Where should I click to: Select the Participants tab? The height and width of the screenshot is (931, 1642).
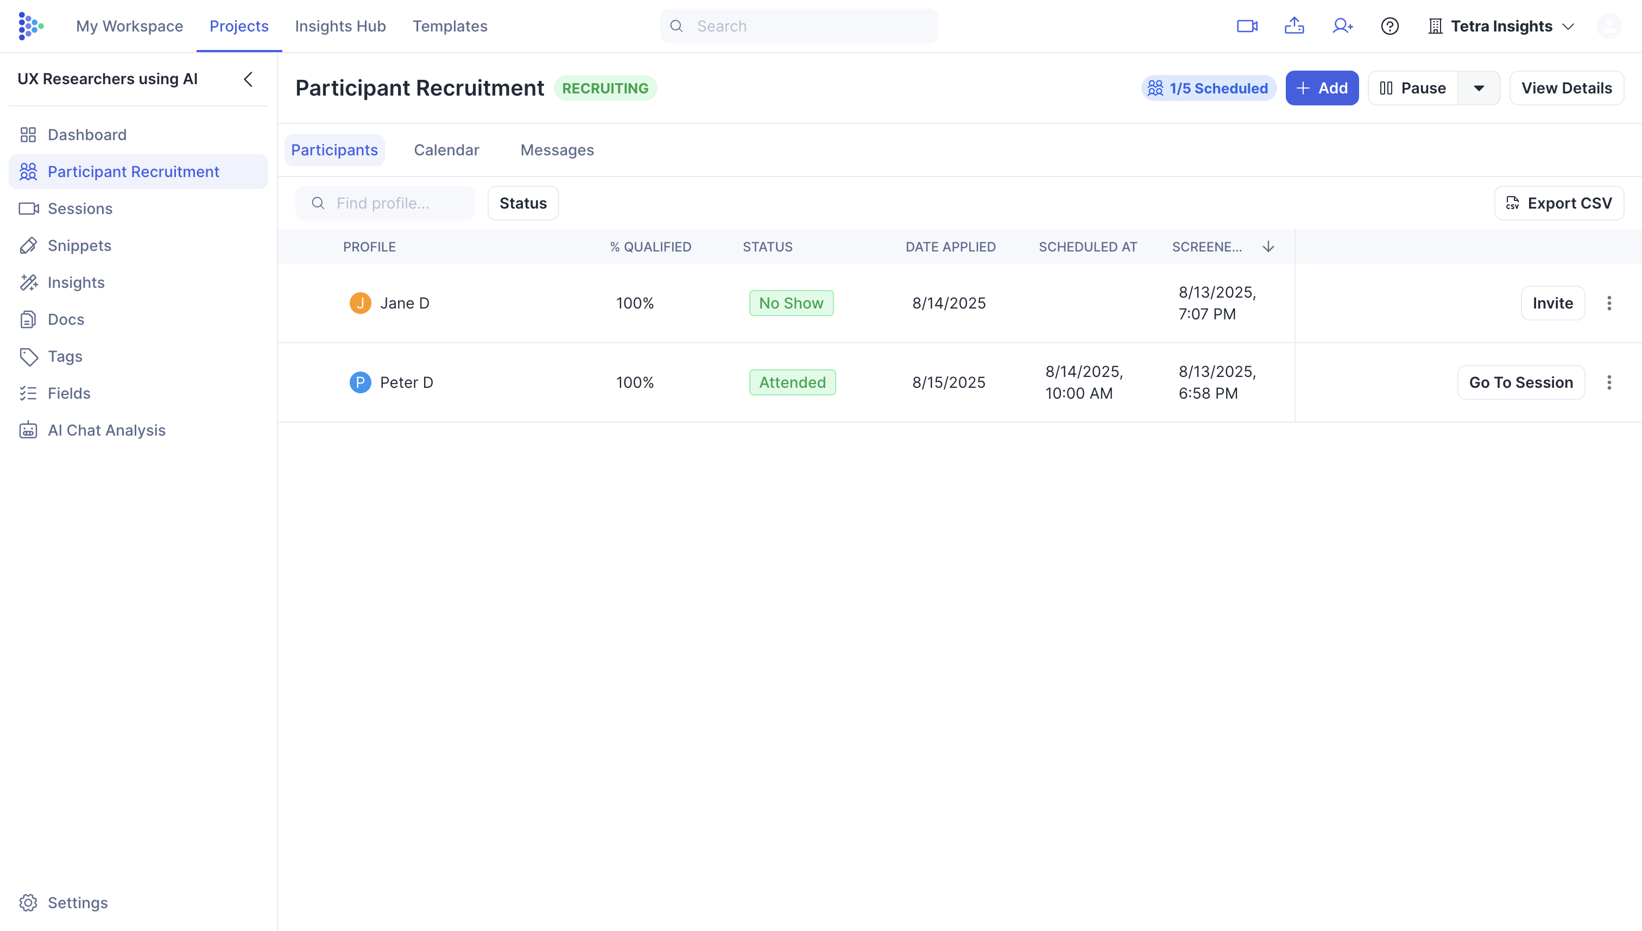(334, 150)
